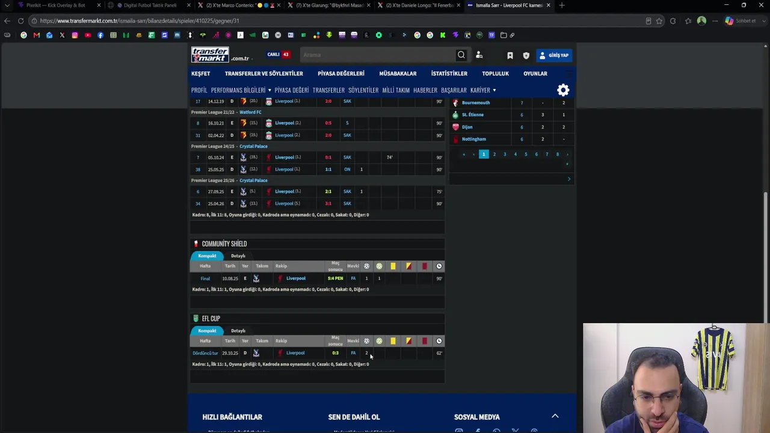Switch to Detaylı view in Community Shield
Image resolution: width=770 pixels, height=433 pixels.
238,256
